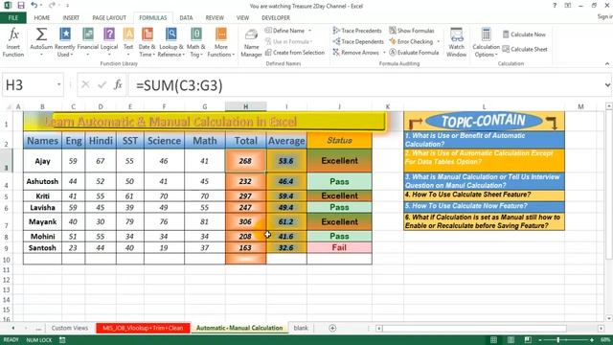Screen dimensions: 613x345
Task: Click Trace Precedents
Action: point(357,31)
